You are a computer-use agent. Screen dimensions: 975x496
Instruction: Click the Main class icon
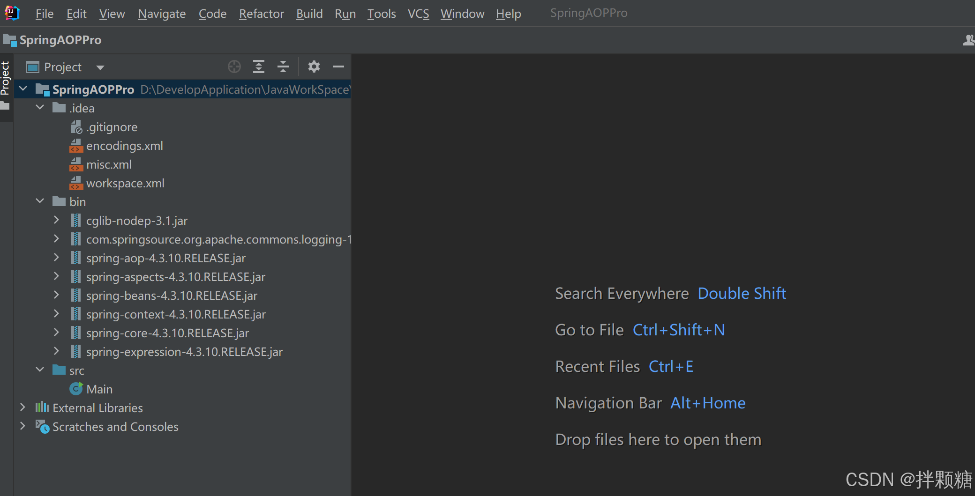tap(76, 389)
